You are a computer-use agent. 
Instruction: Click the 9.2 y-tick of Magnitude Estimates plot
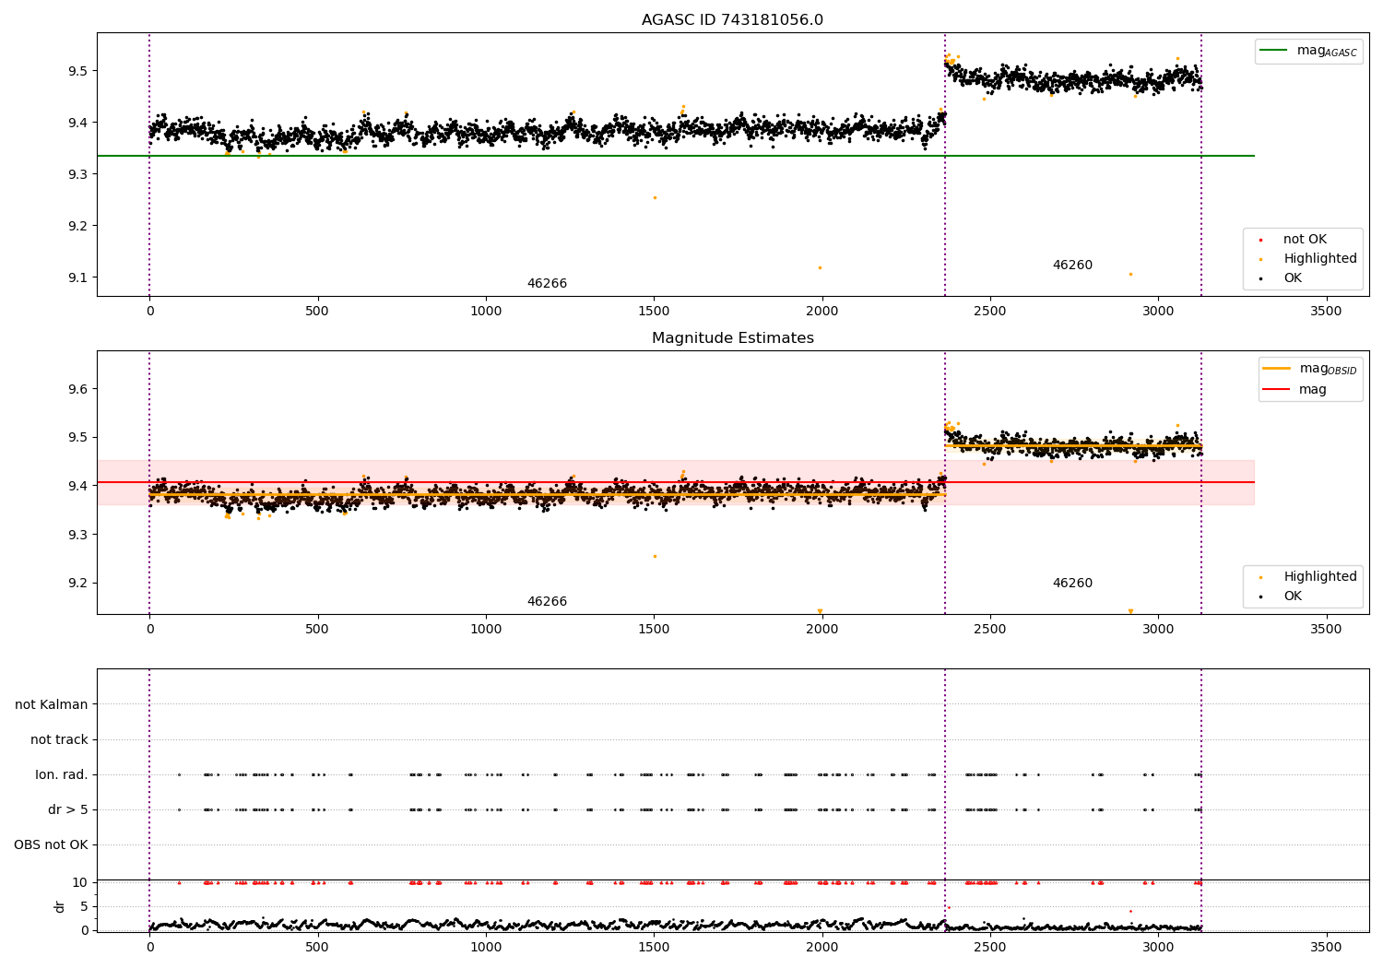pyautogui.click(x=77, y=583)
